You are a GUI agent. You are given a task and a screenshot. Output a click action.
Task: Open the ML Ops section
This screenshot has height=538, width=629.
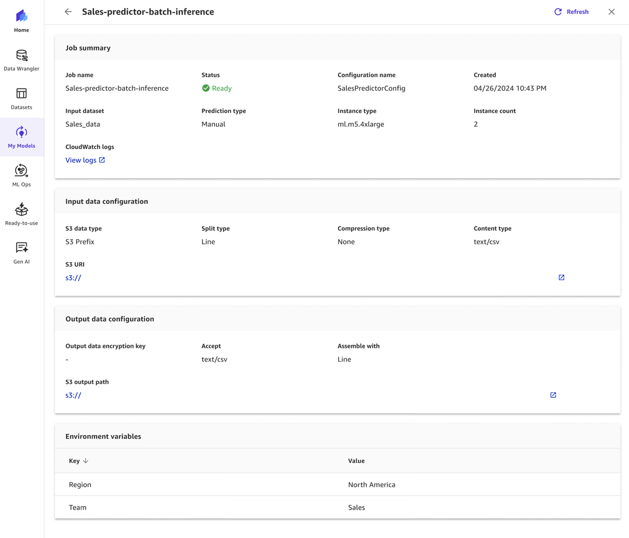click(x=21, y=174)
